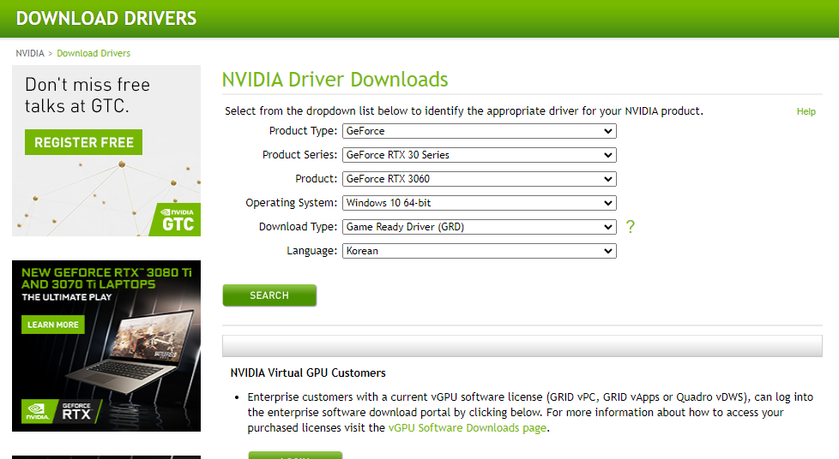Click the laptop image in RTX banner
The width and height of the screenshot is (839, 459).
tap(129, 353)
